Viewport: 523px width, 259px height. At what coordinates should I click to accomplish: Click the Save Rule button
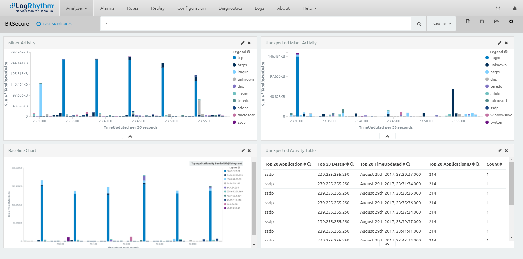pyautogui.click(x=442, y=24)
